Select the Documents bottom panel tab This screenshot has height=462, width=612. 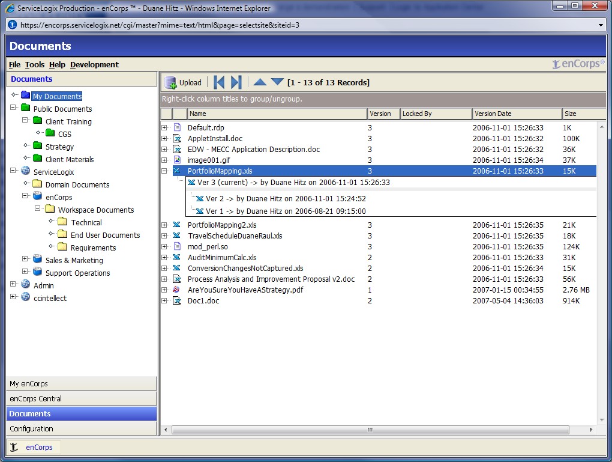[x=82, y=413]
